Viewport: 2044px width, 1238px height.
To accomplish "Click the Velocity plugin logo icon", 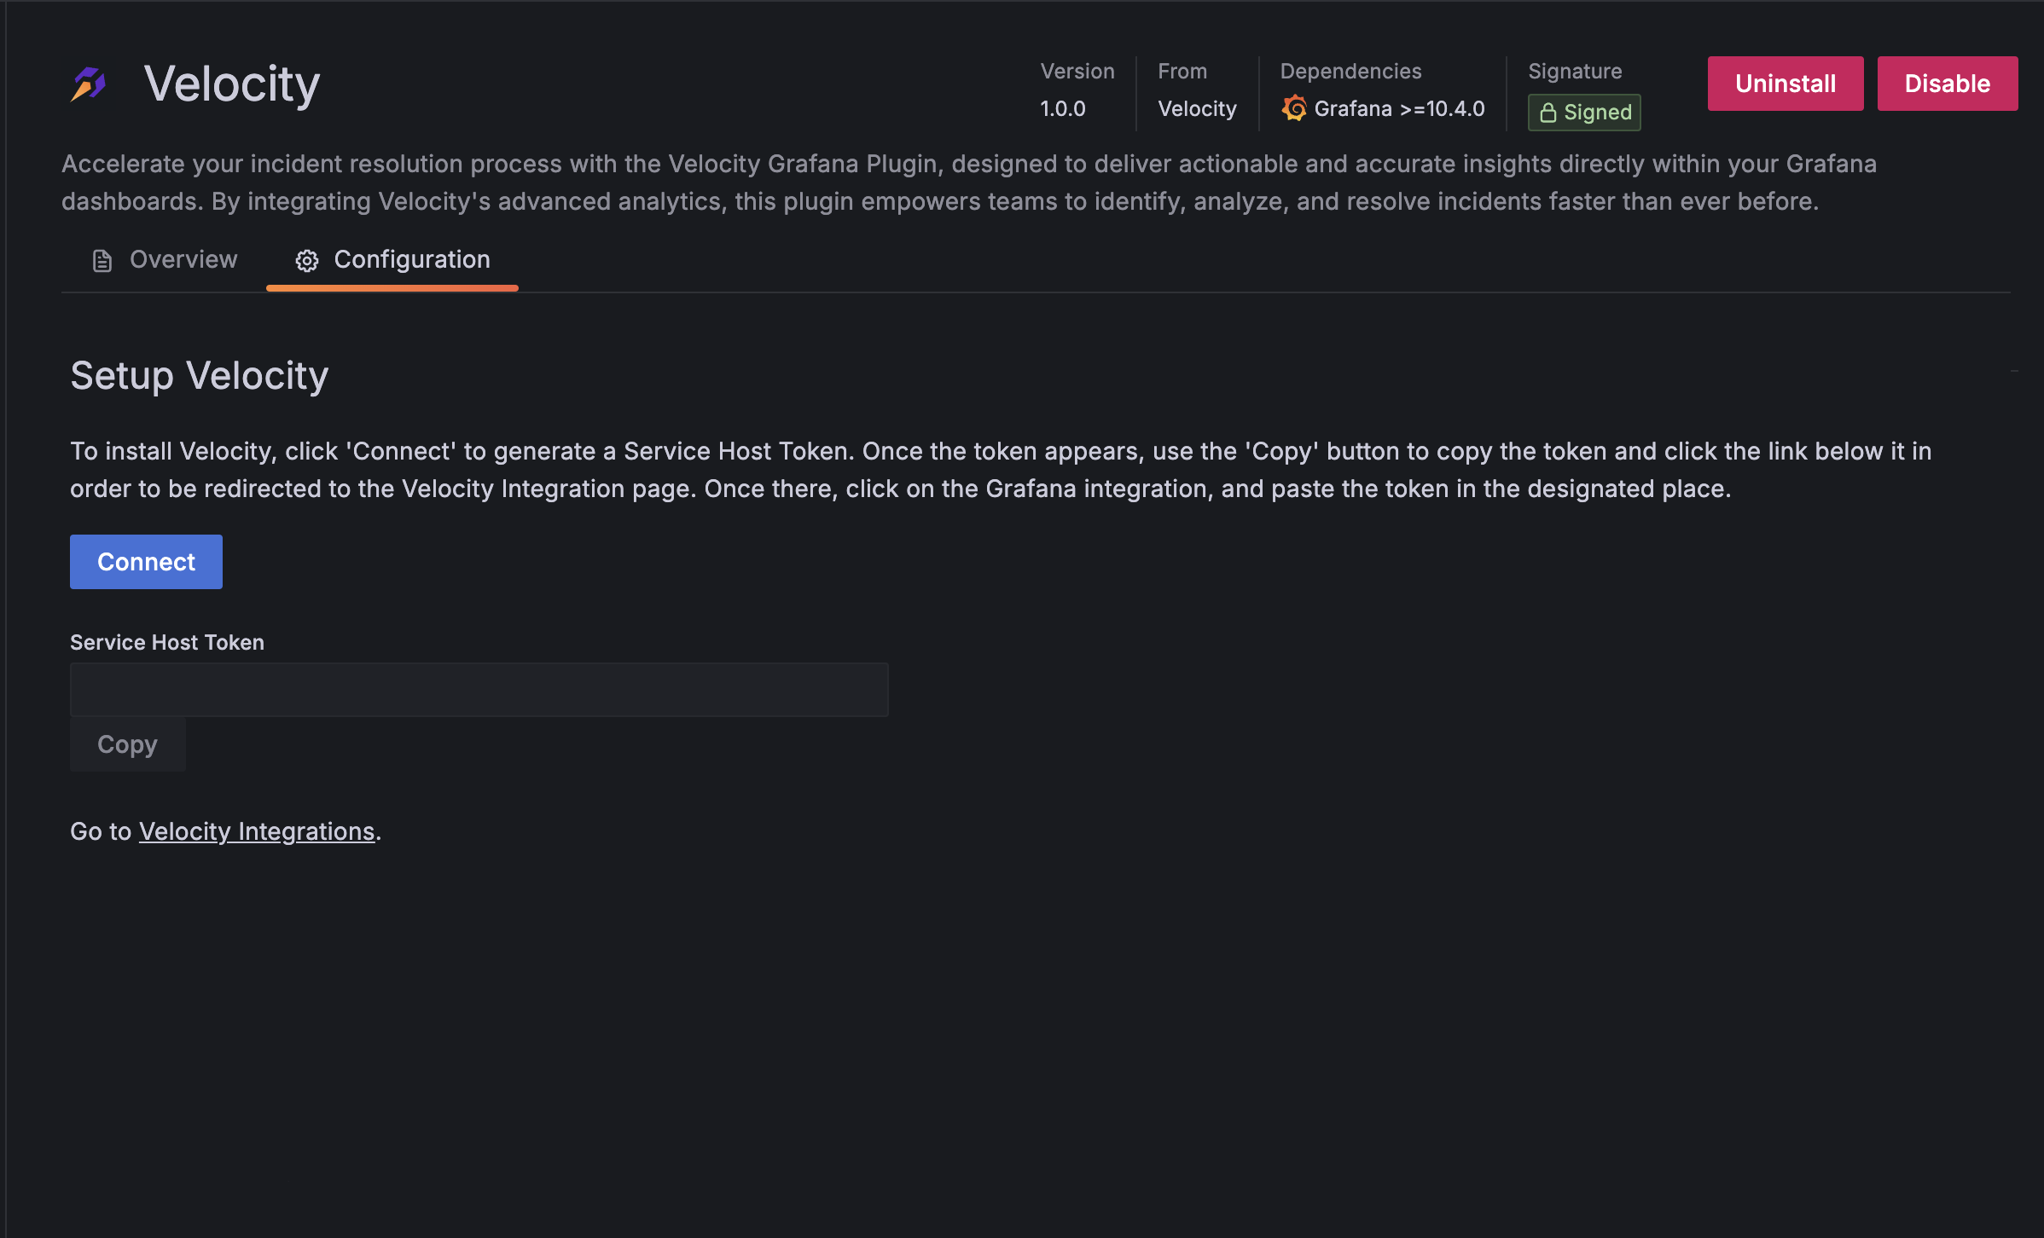I will click(89, 84).
